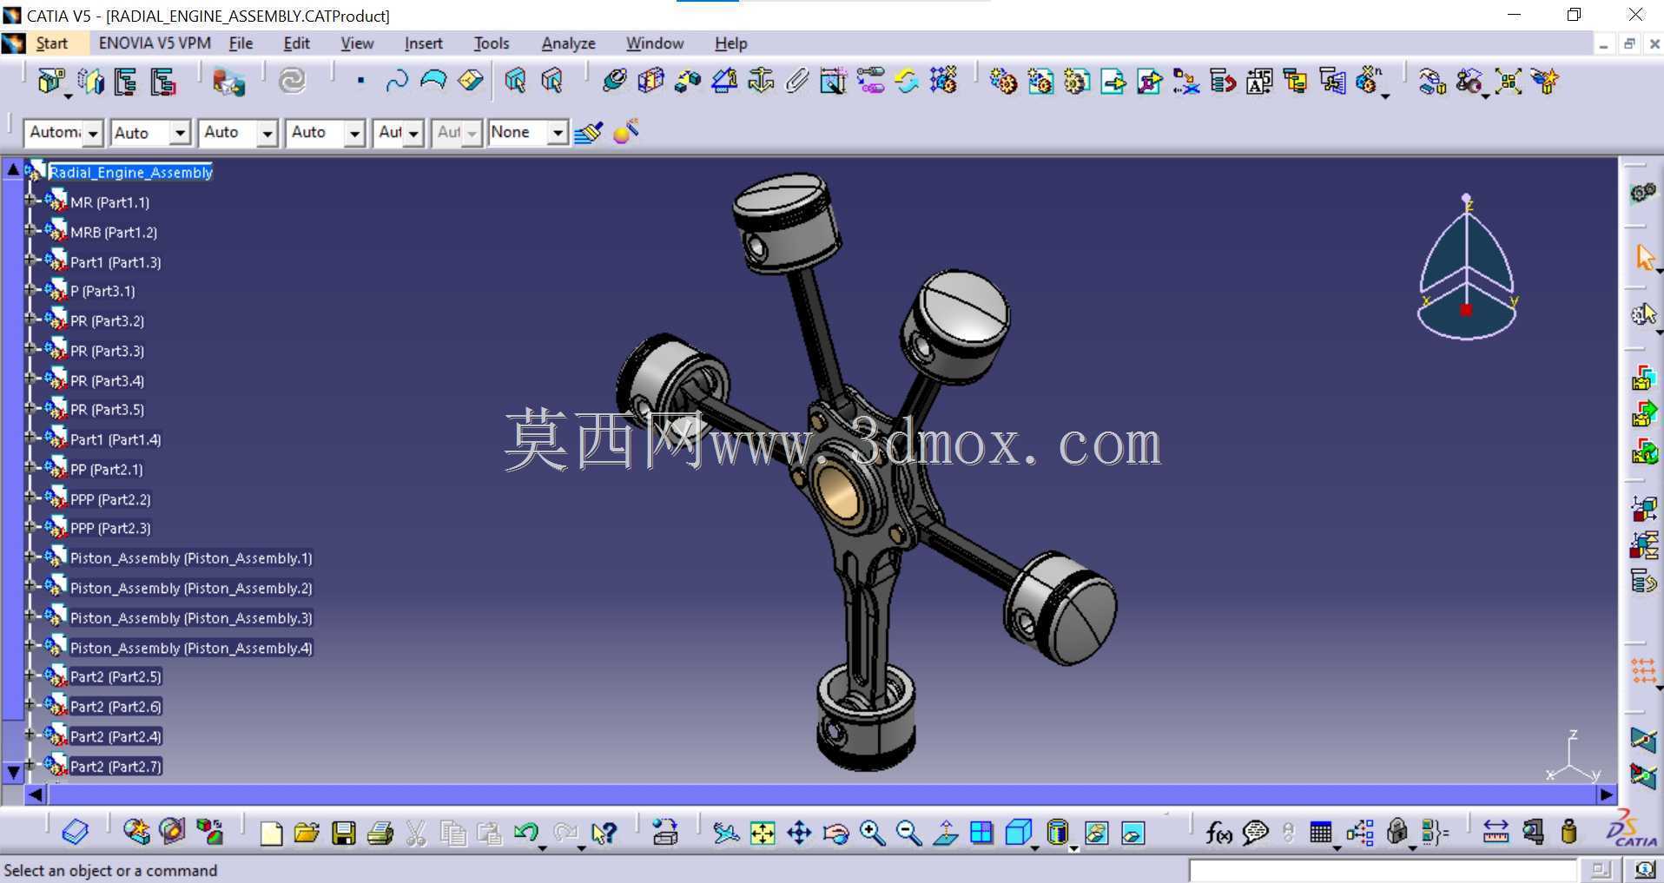This screenshot has height=883, width=1664.
Task: Select the Rotate view icon
Action: [x=835, y=834]
